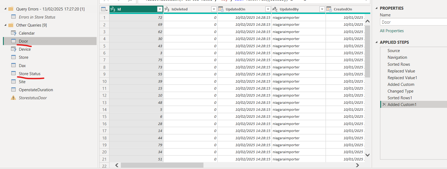Click the horizontal scrollbar right arrow
Screen dimensions: 447x169
(357, 165)
